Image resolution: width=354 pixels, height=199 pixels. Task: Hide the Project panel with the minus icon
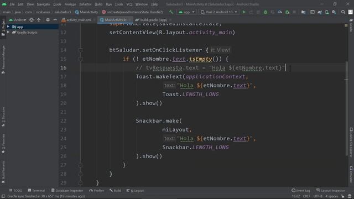point(55,20)
